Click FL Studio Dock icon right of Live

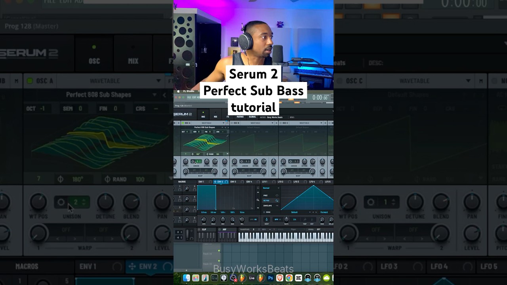[x=261, y=278]
